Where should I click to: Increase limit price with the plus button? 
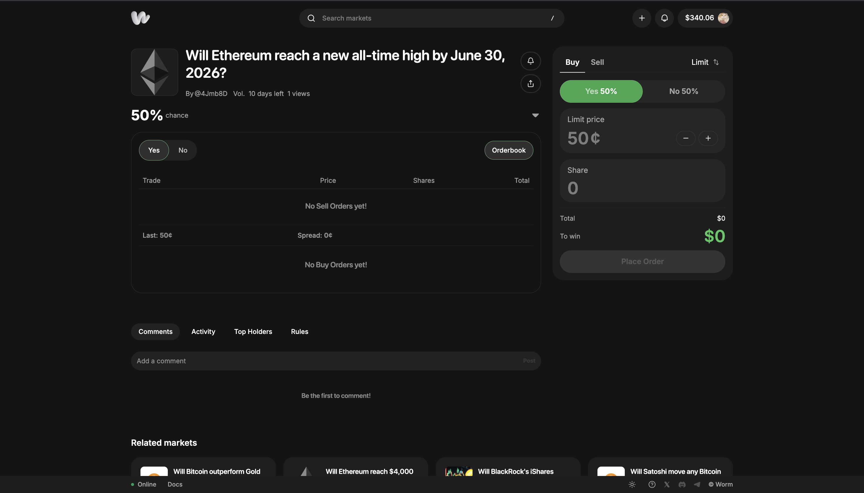708,138
